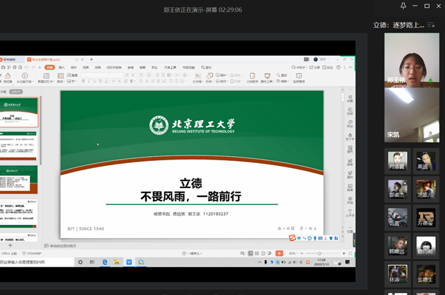445x295 pixels.
Task: Toggle italic formatting
Action: coord(89,81)
